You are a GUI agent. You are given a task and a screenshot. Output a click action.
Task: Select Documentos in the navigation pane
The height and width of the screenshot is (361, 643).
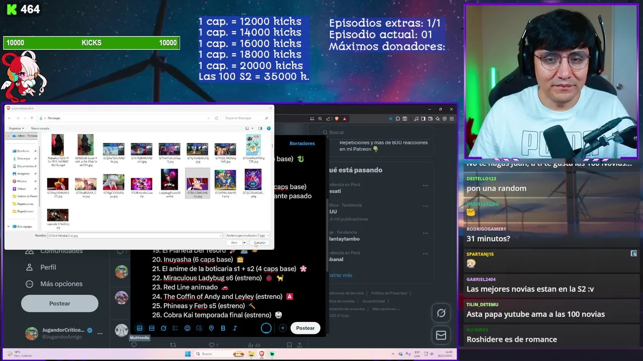[x=25, y=166]
